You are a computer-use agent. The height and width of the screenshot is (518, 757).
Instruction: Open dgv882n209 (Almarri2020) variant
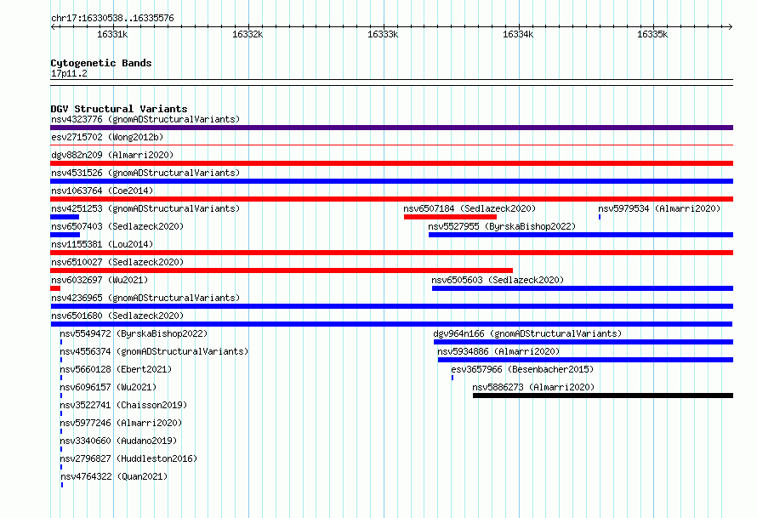[112, 155]
